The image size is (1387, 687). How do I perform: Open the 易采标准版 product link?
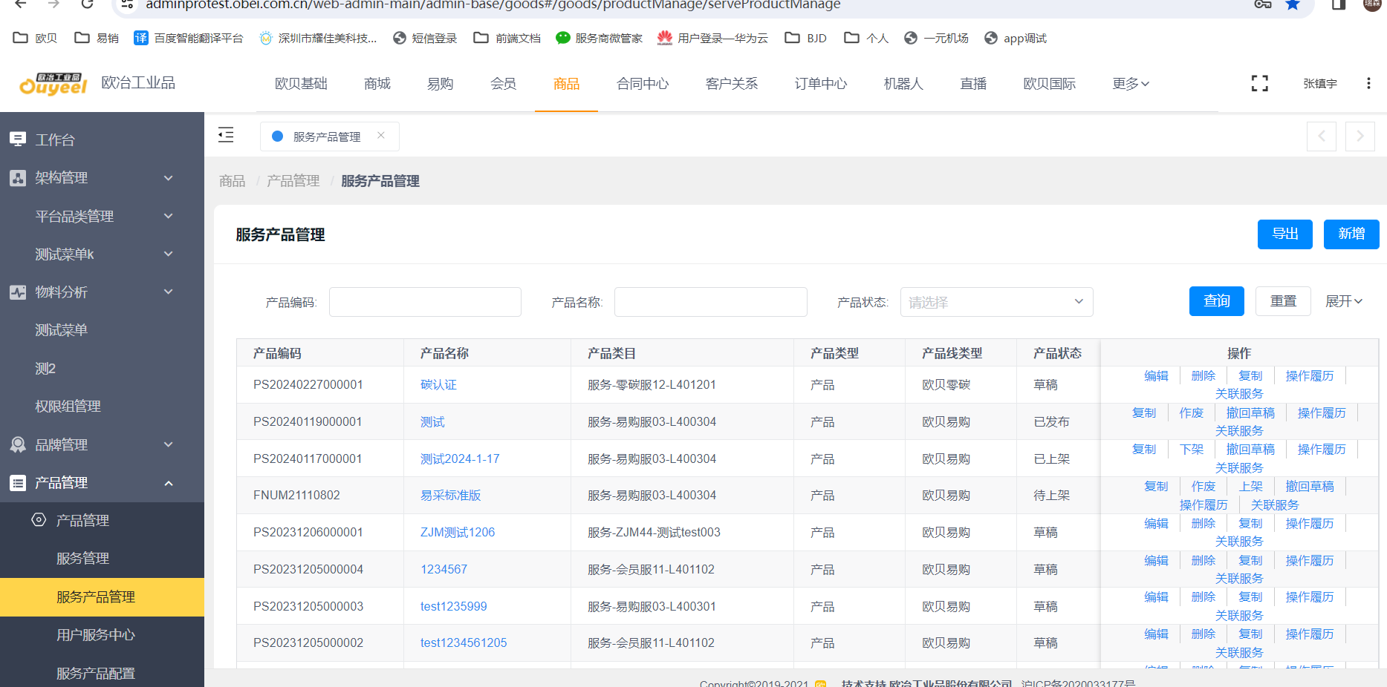click(450, 496)
